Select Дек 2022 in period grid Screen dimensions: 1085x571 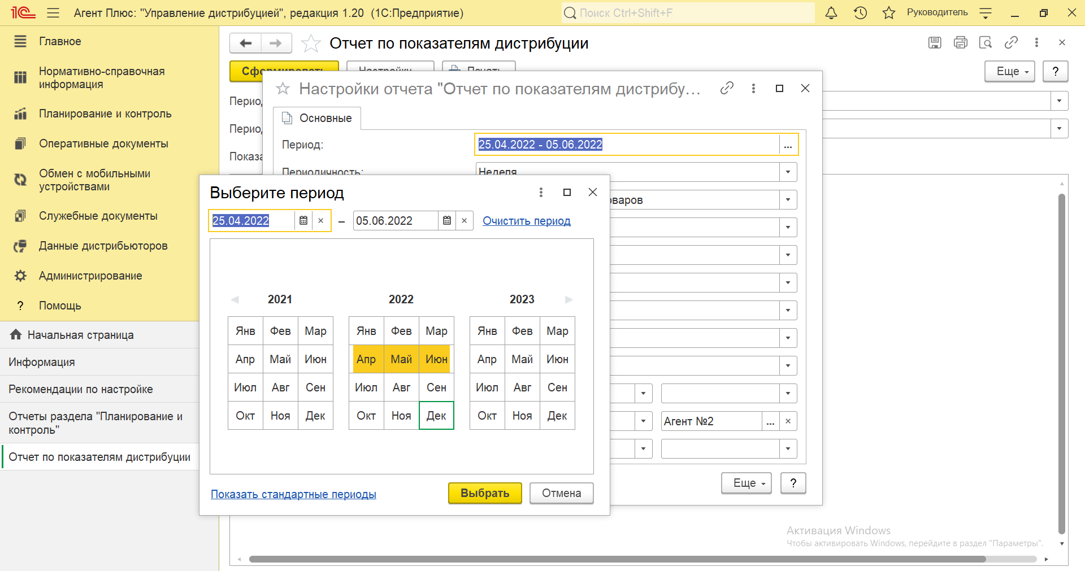tap(436, 416)
